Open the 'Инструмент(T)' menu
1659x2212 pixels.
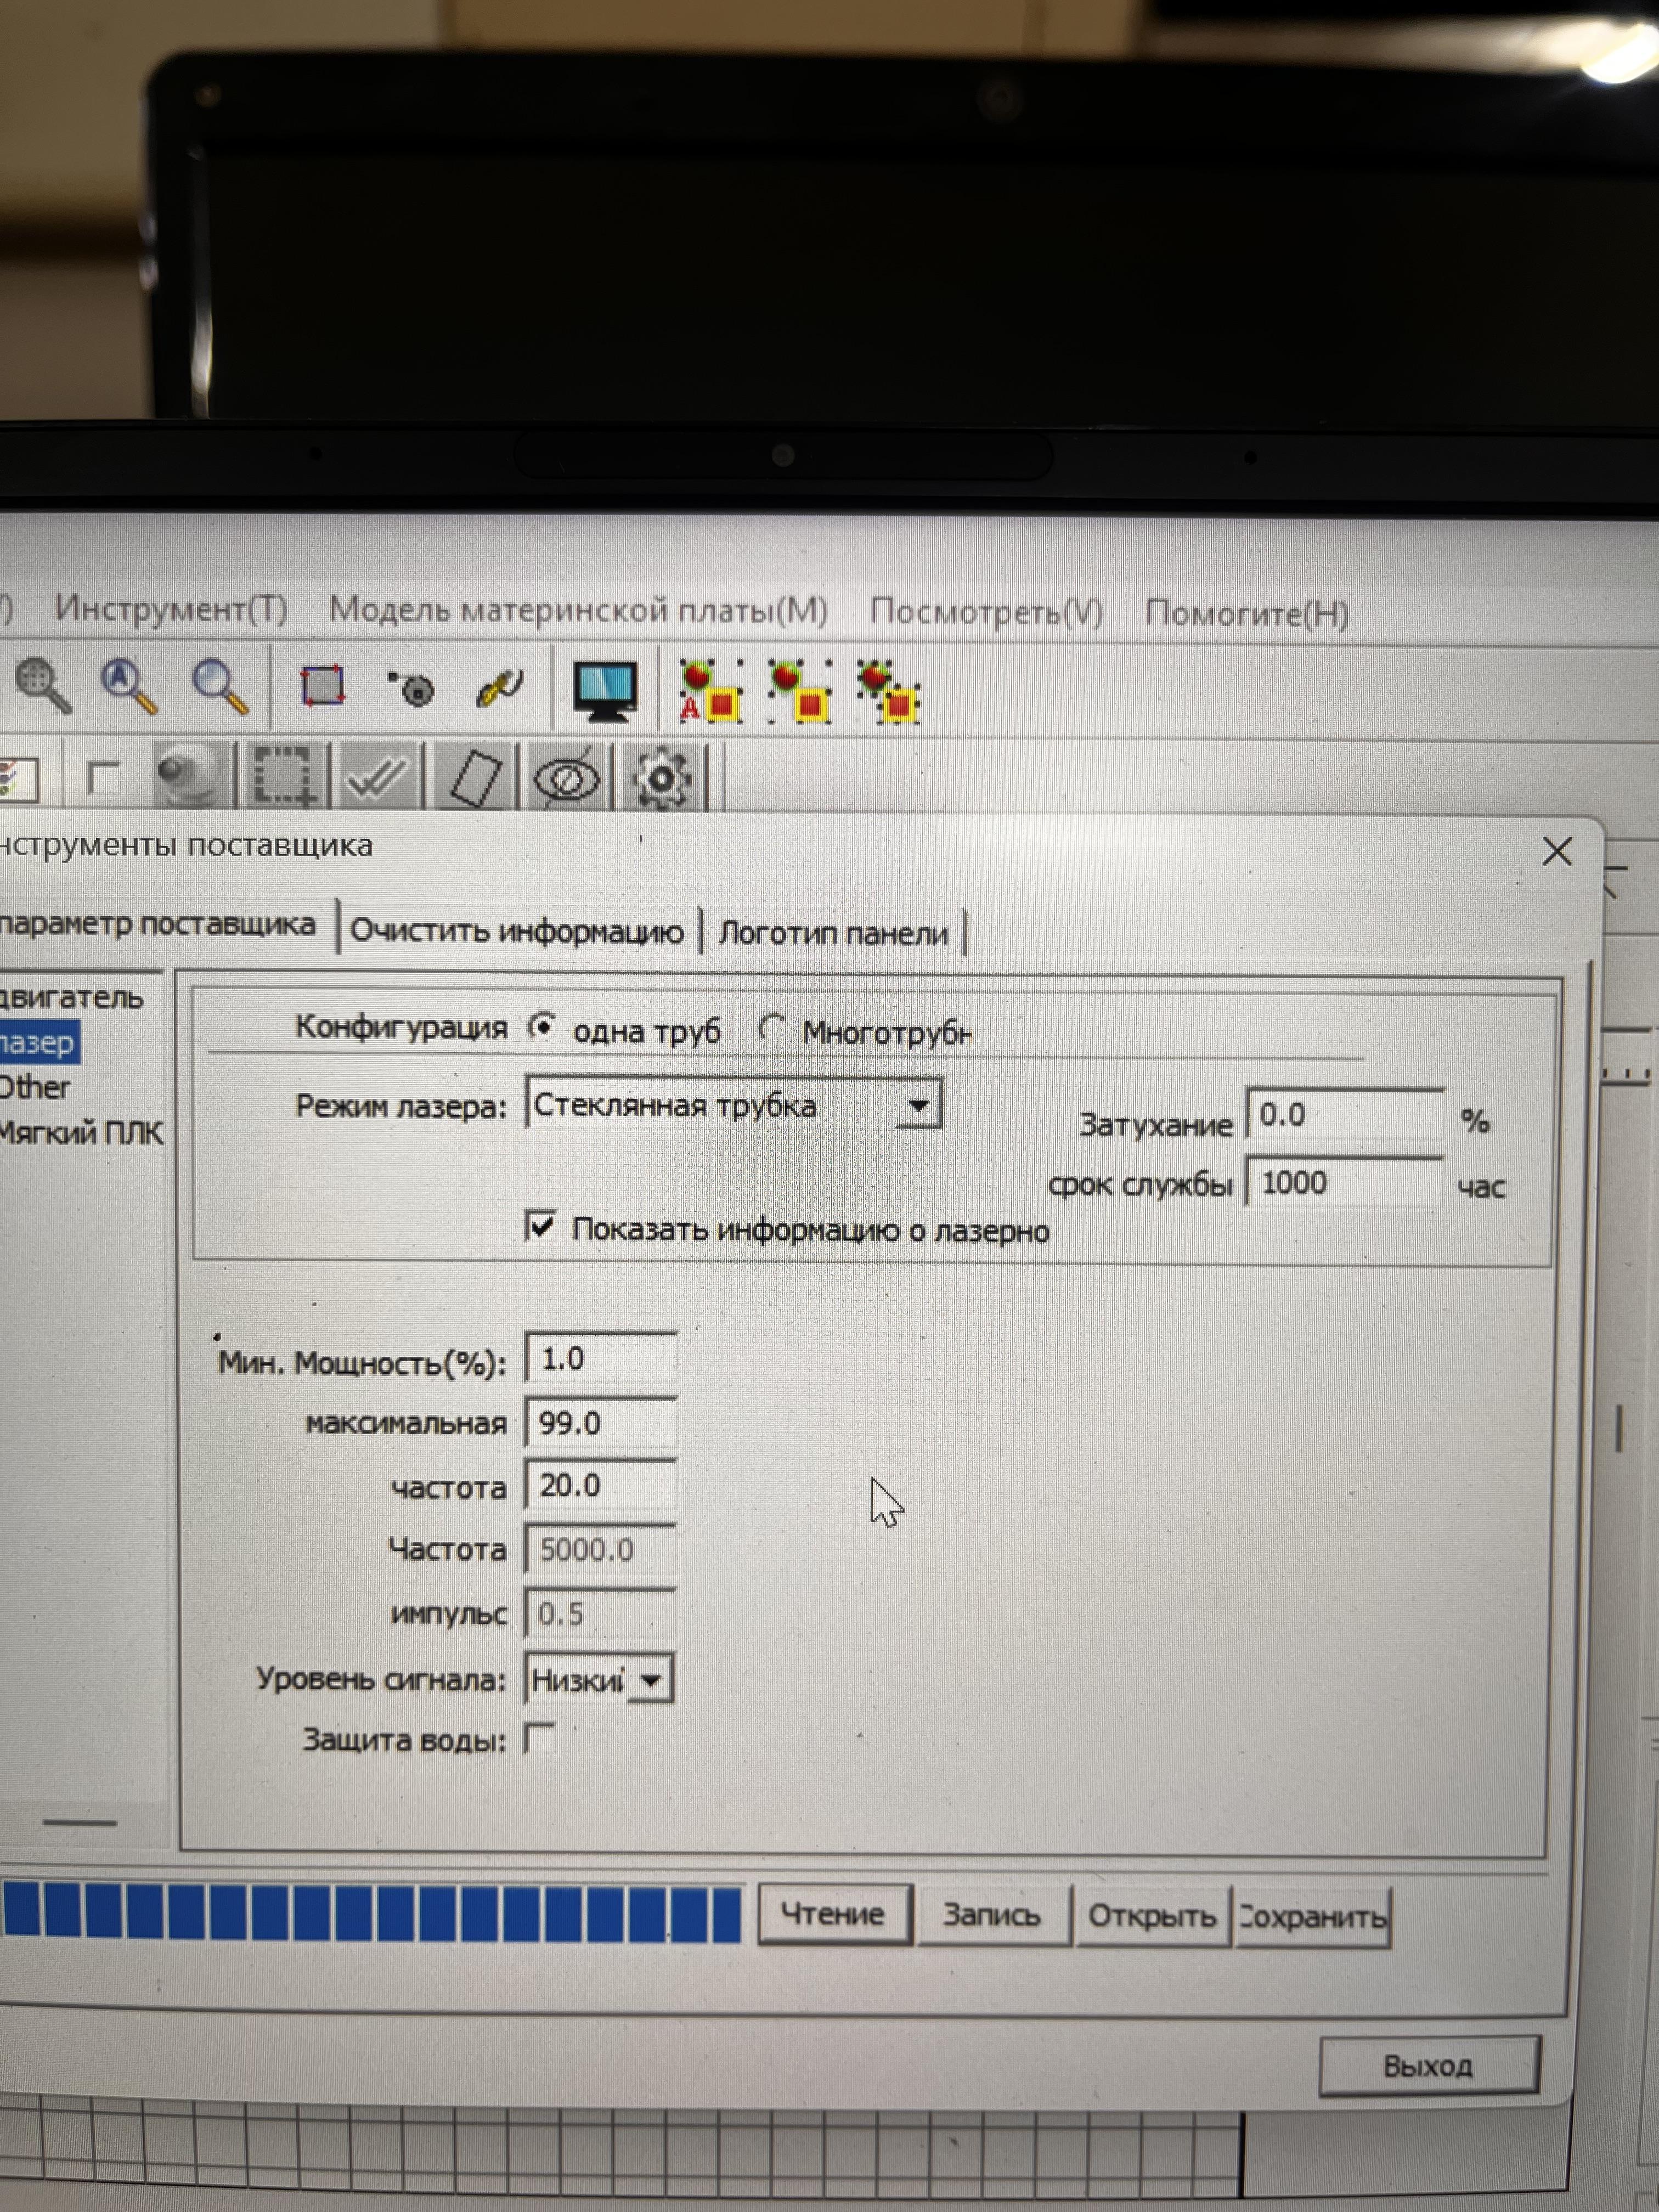pyautogui.click(x=171, y=608)
